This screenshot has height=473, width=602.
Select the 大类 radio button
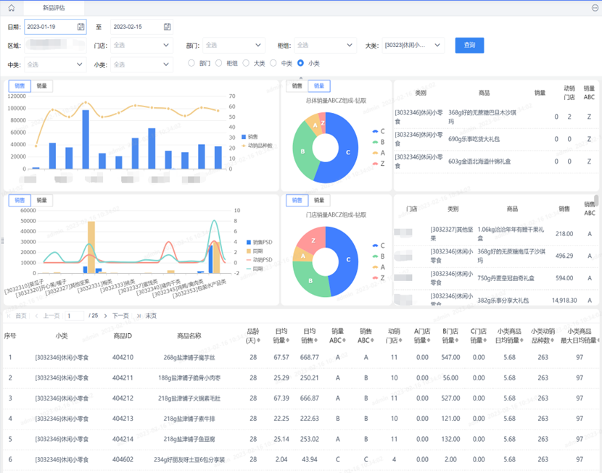tap(247, 64)
